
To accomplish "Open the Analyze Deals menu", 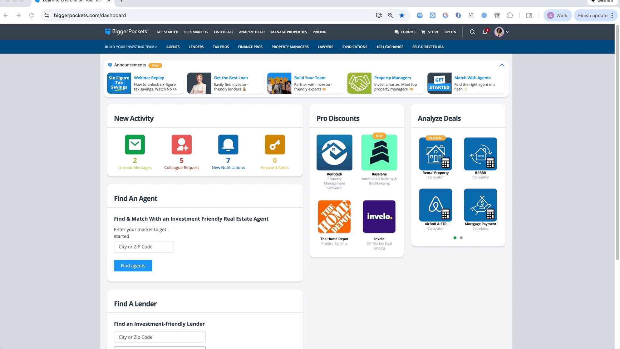I will point(252,32).
